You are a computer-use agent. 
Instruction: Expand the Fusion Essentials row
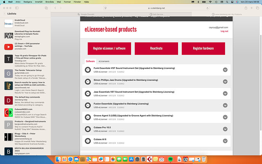tap(225, 105)
